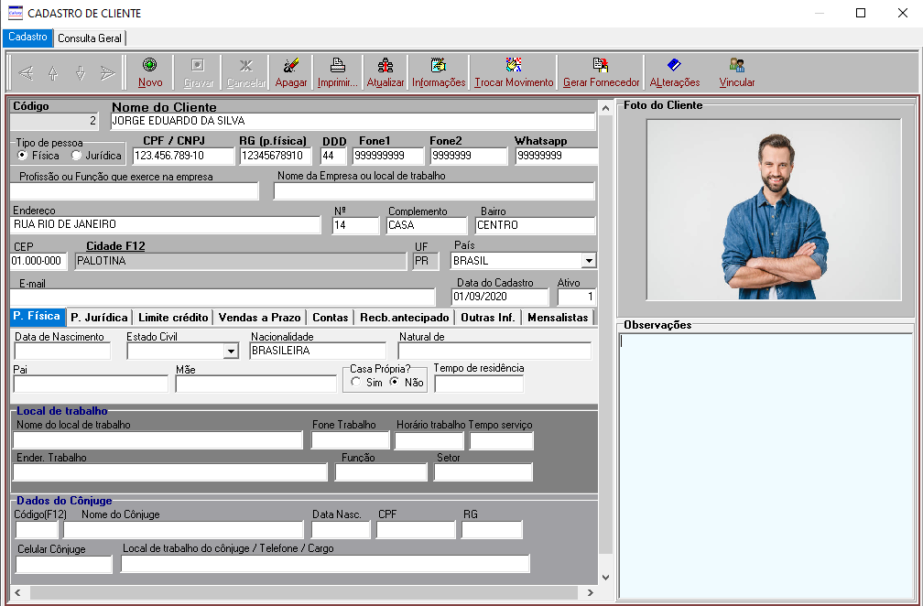Click the Cidade F12 label link
This screenshot has height=606, width=923.
coord(115,246)
